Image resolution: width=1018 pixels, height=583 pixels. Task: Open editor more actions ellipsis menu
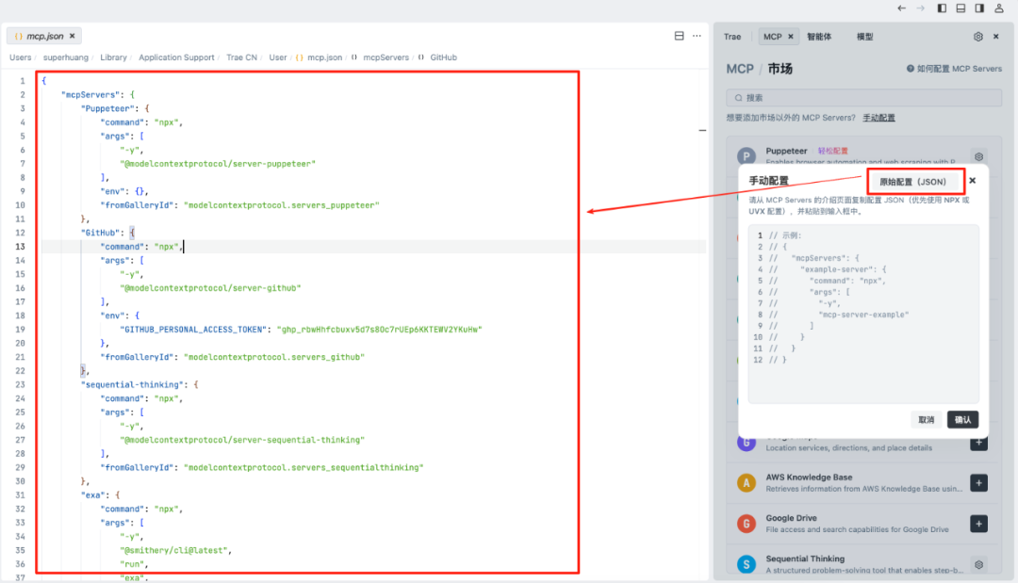(697, 36)
